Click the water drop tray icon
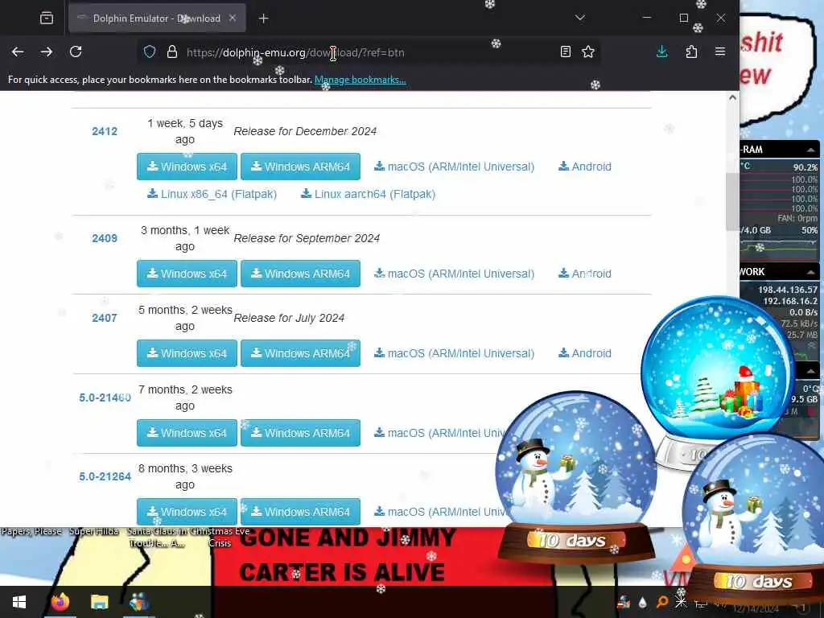Screen dimensions: 824x618 (643, 603)
